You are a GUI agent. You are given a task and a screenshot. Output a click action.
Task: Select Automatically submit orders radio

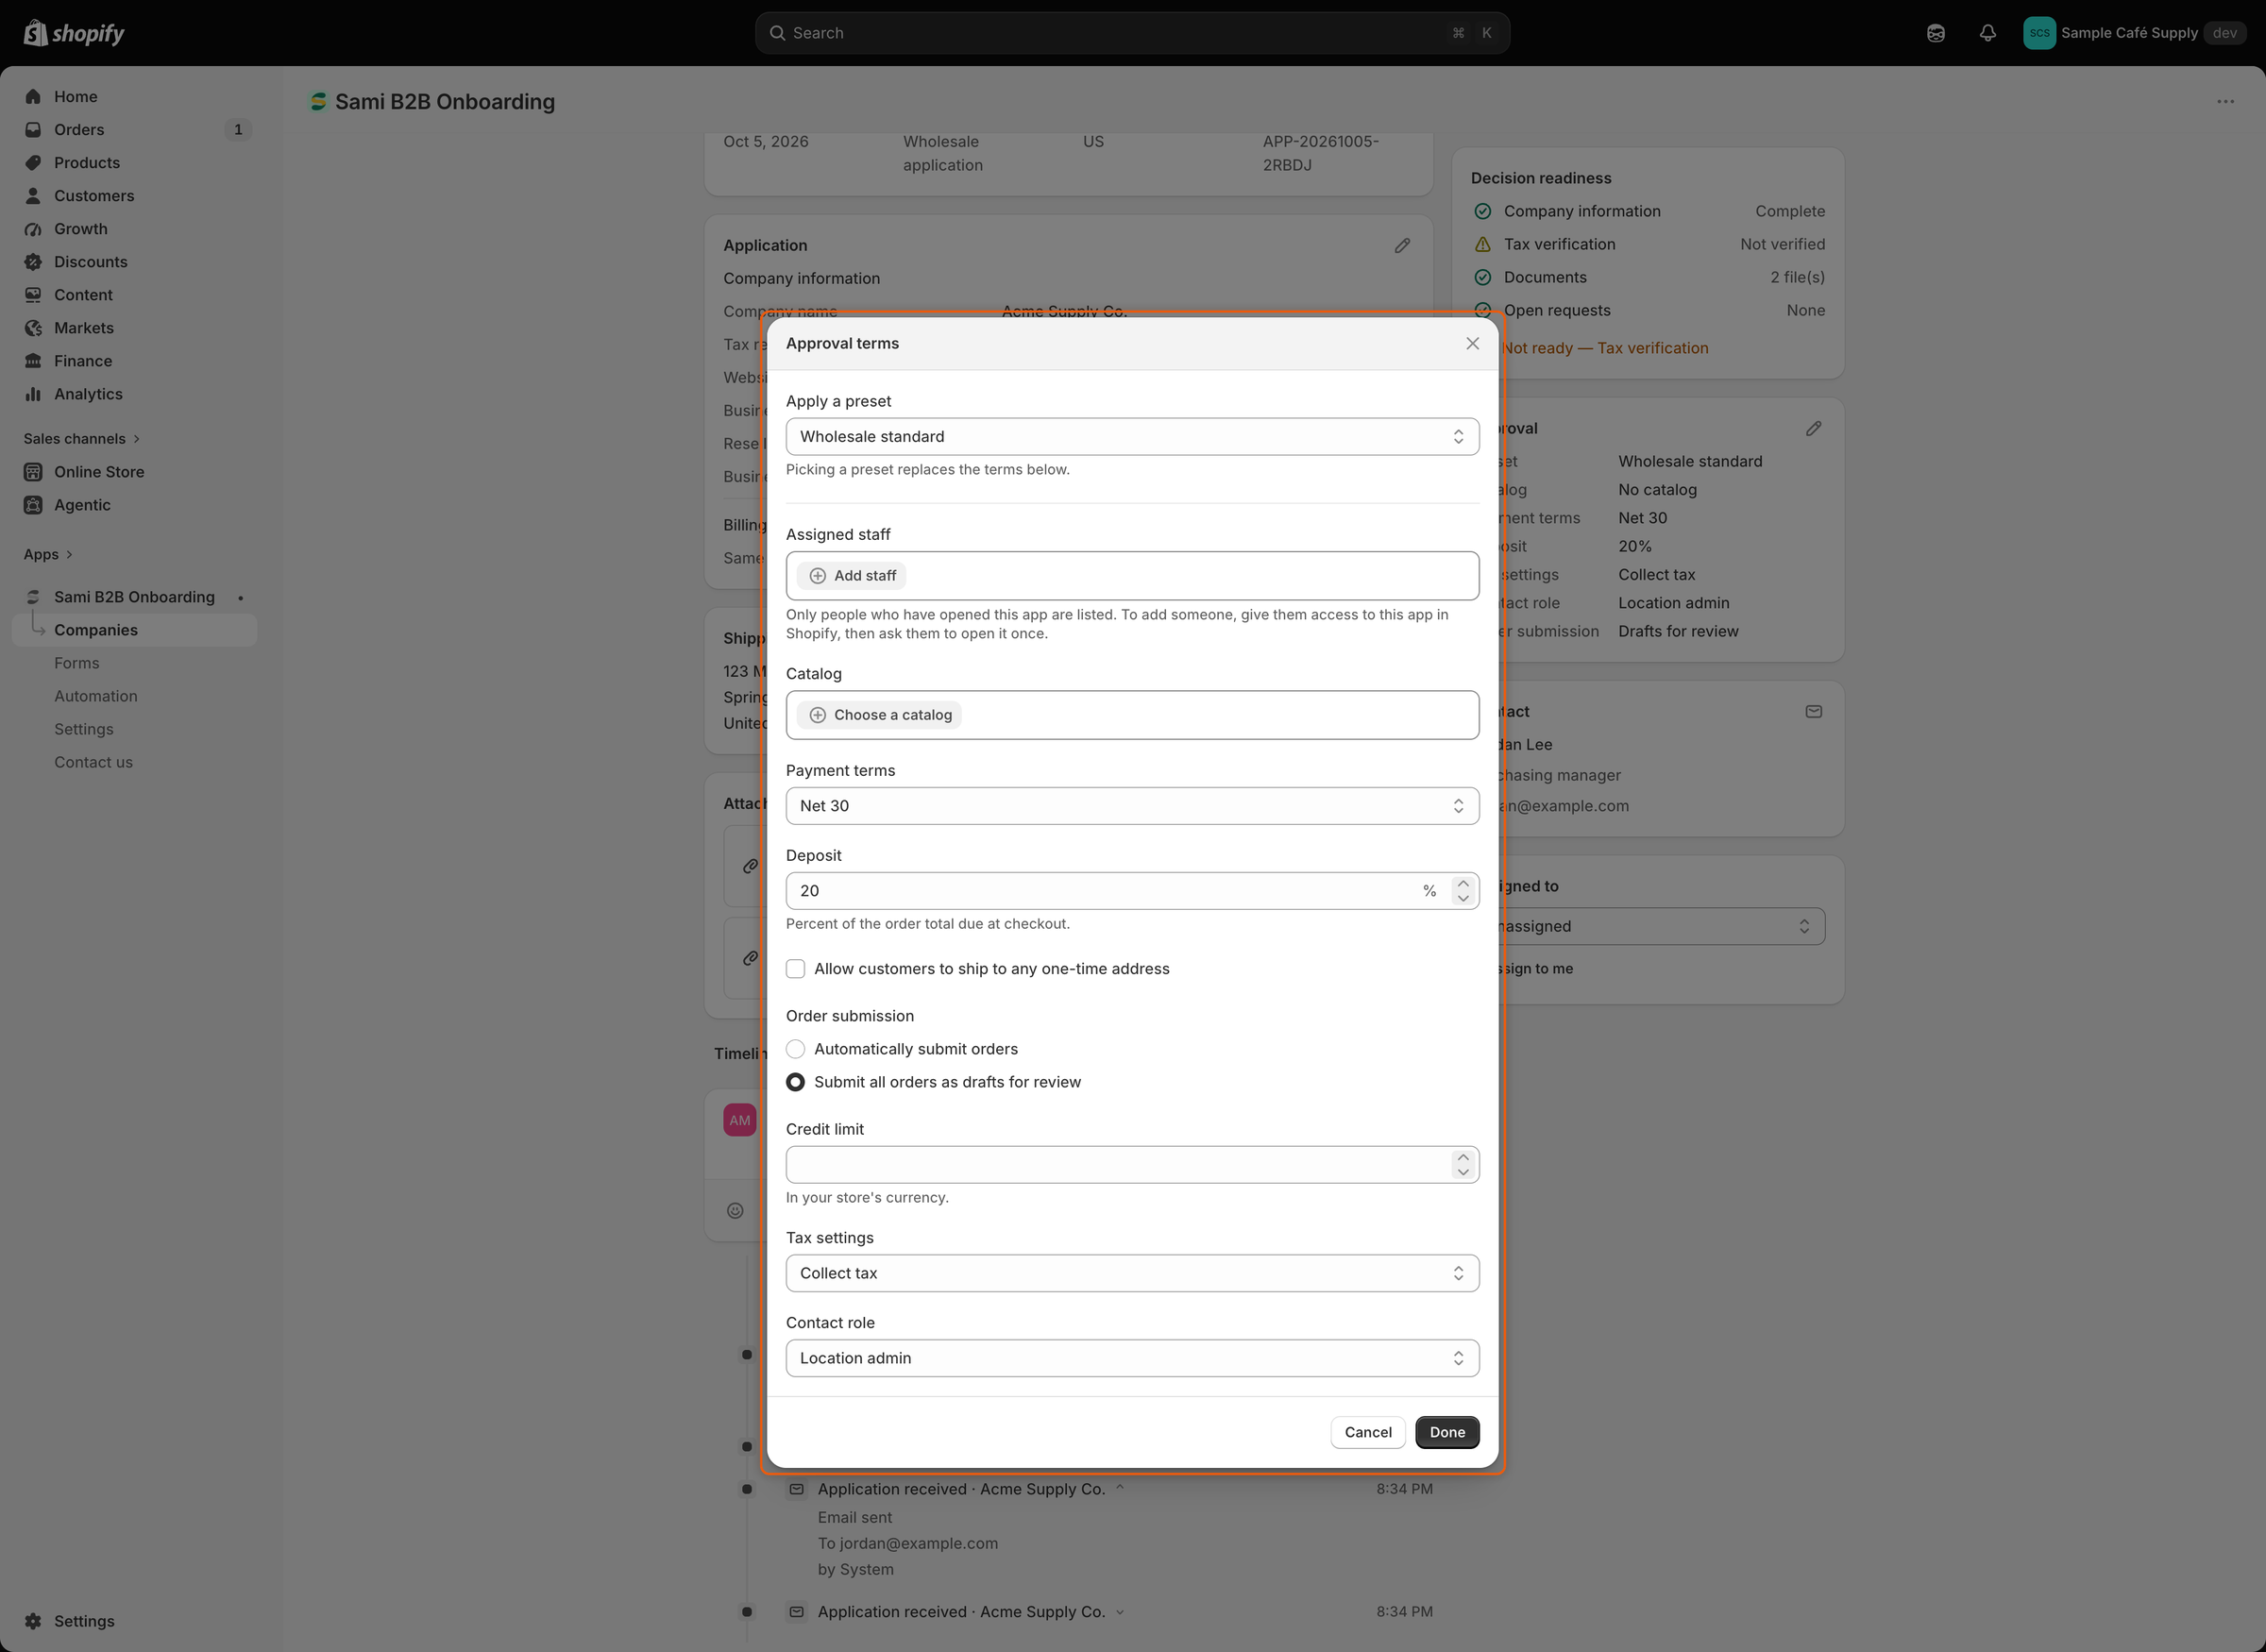click(x=795, y=1049)
